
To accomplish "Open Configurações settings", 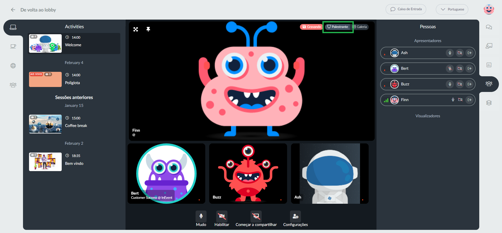I will pyautogui.click(x=295, y=216).
